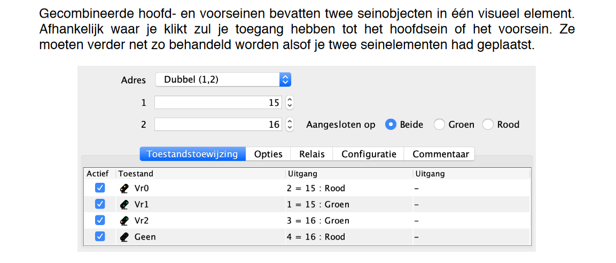Image resolution: width=616 pixels, height=263 pixels.
Task: Select the Groen radio button
Action: (x=439, y=125)
